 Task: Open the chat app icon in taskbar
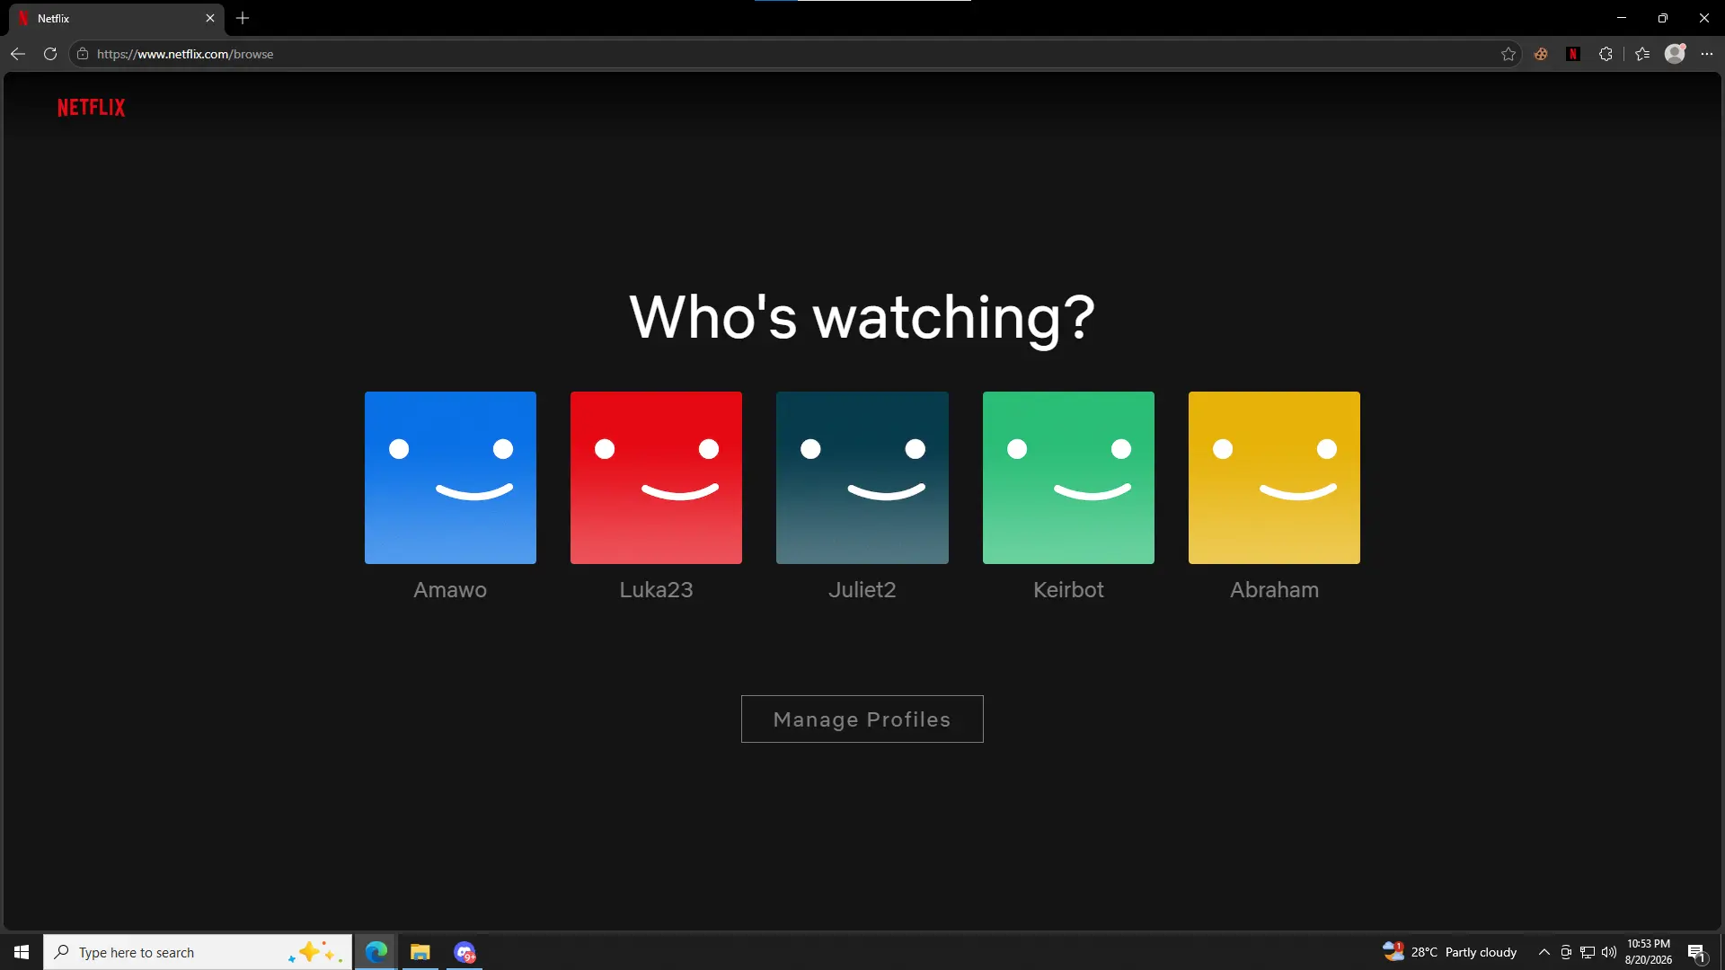464,952
